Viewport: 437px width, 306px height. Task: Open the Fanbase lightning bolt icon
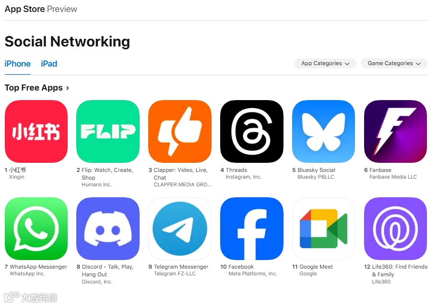[395, 131]
